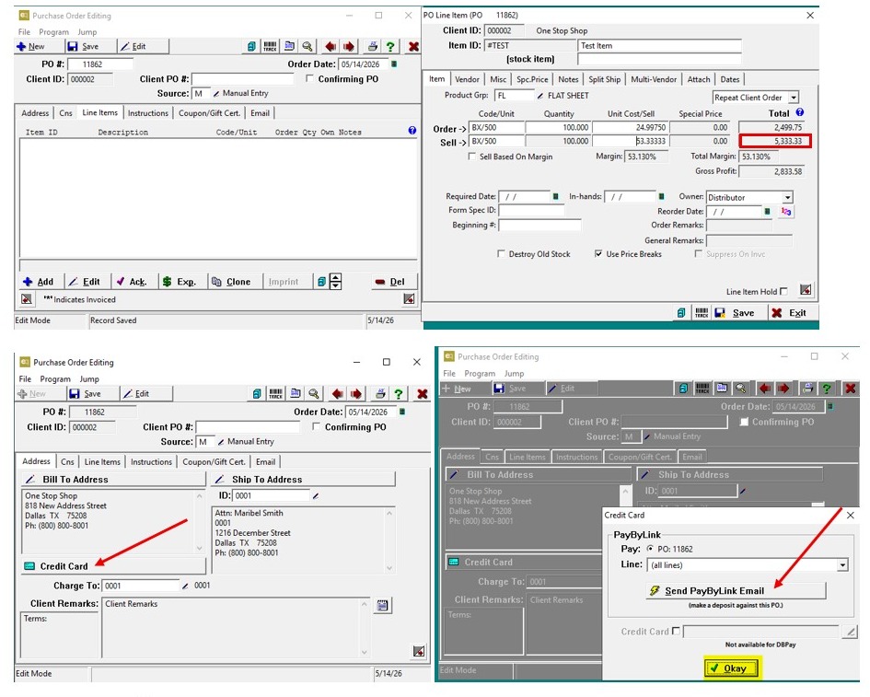870x697 pixels.
Task: Check the Destroy Old Stock checkbox
Action: pos(502,253)
